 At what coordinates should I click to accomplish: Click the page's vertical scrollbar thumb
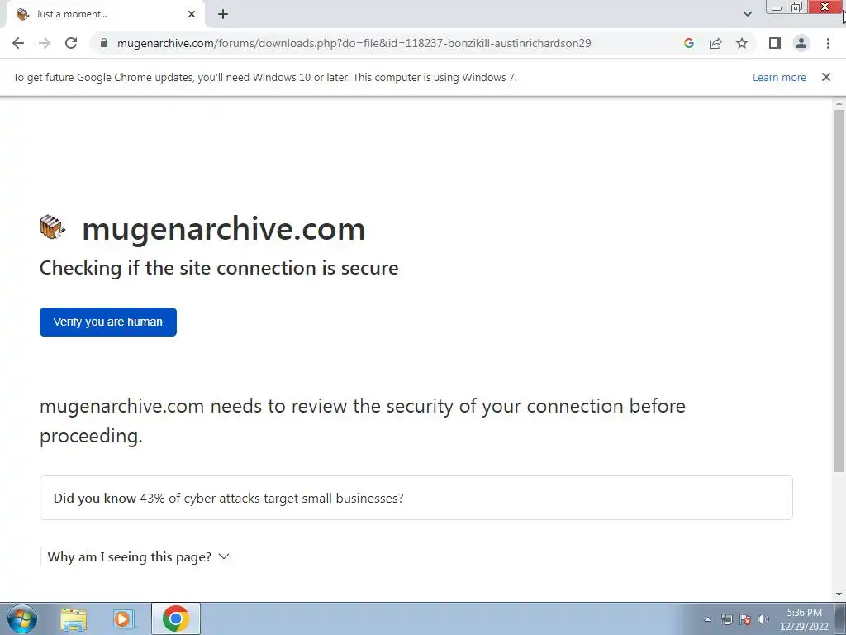pos(839,290)
